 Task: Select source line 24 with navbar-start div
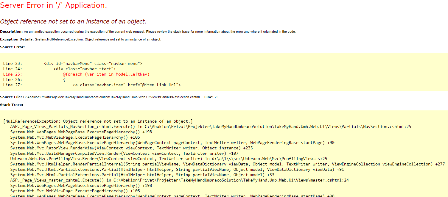(60, 69)
